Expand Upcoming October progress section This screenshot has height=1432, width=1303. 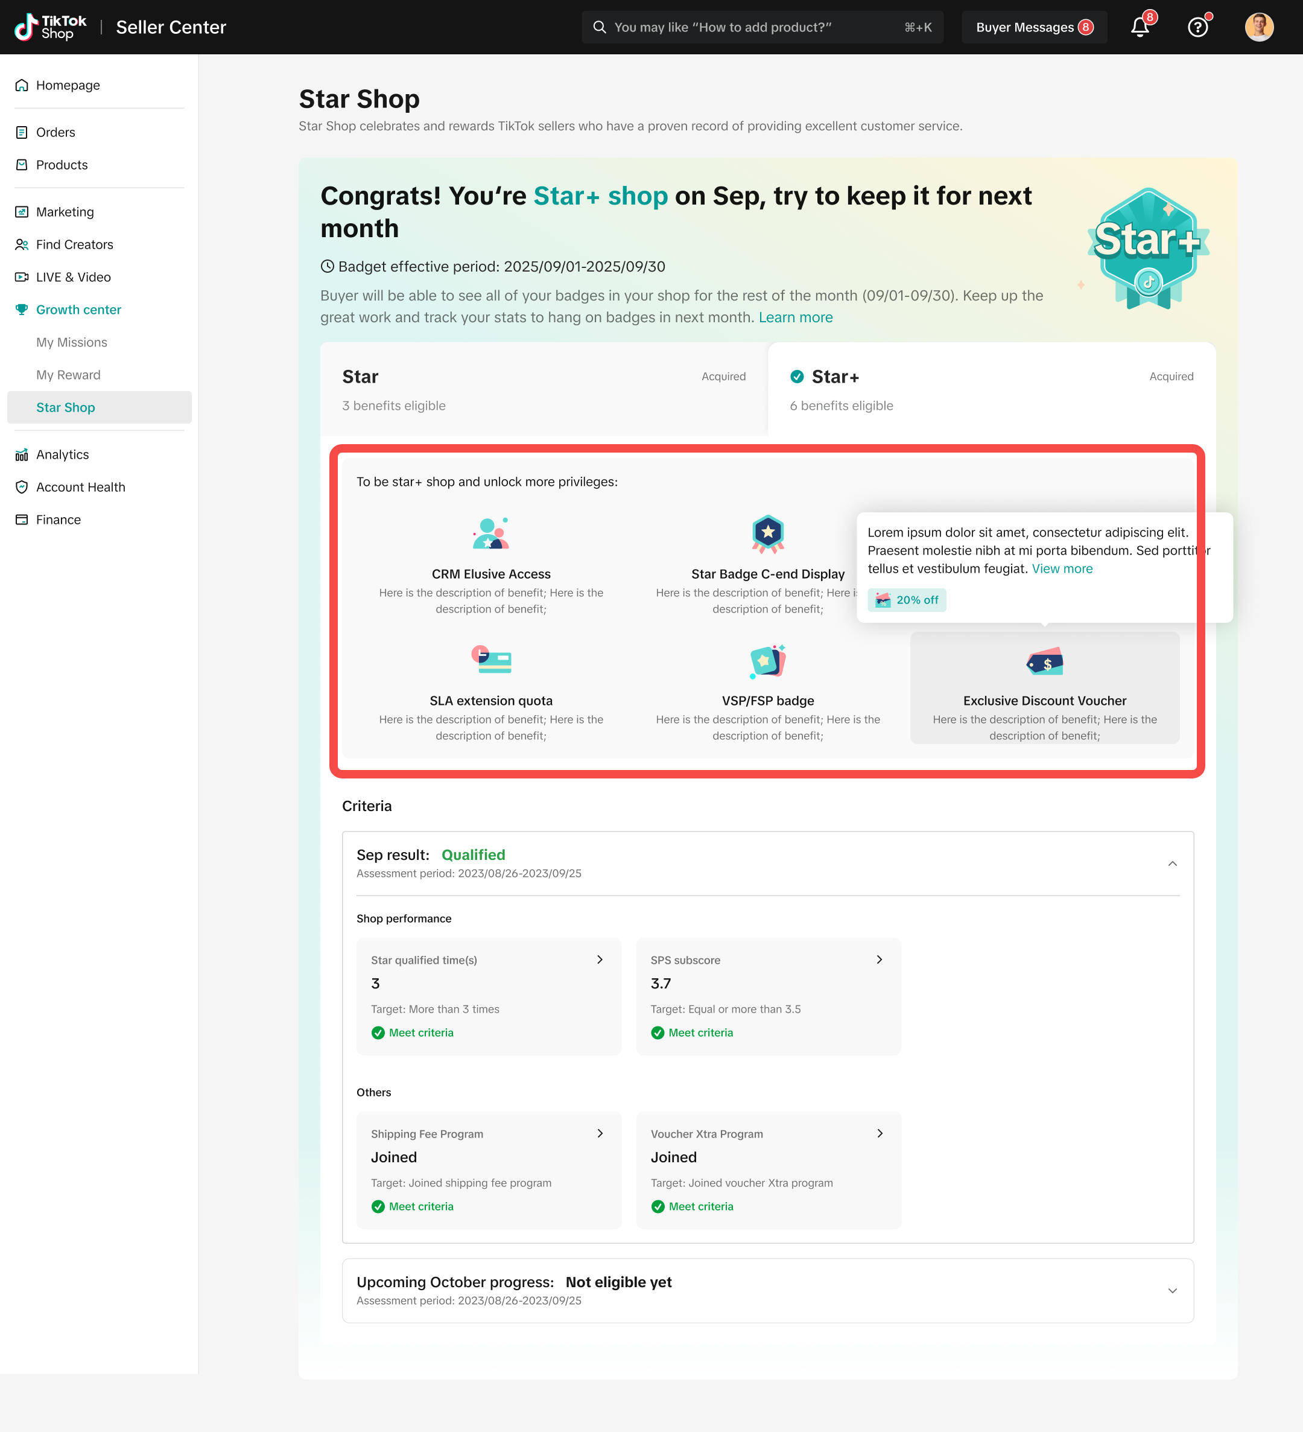tap(1172, 1291)
